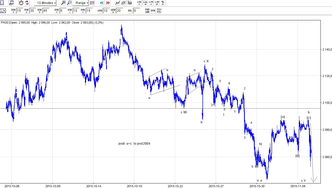Edit EMA 3 period field showing 15

coord(89,11)
